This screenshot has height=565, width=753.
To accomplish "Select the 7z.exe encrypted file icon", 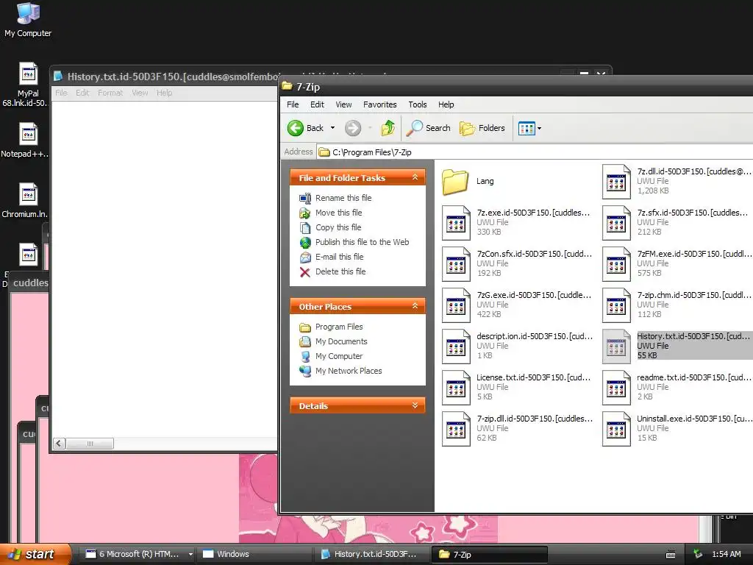I will tap(456, 223).
